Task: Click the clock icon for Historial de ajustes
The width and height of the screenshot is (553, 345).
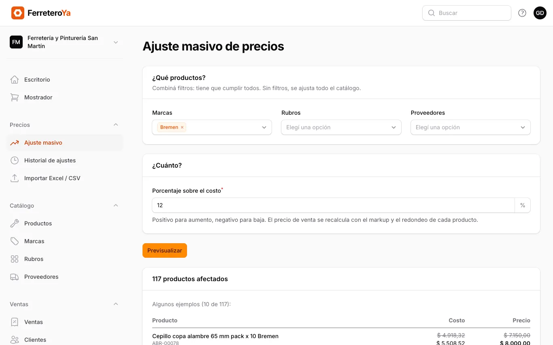Action: (15, 160)
